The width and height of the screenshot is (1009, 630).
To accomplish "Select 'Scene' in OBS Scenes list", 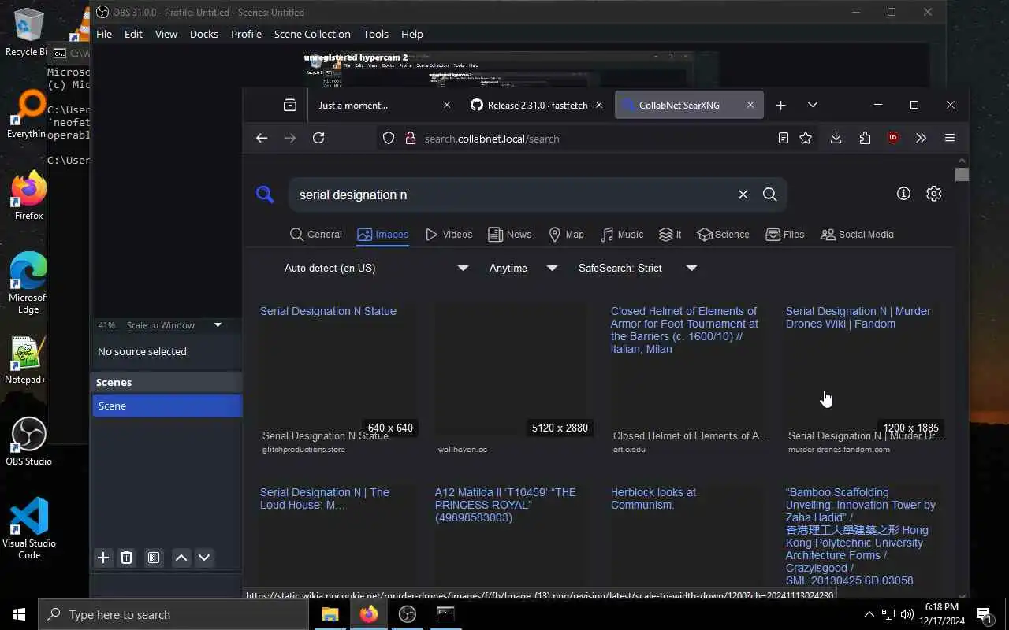I will tap(166, 406).
